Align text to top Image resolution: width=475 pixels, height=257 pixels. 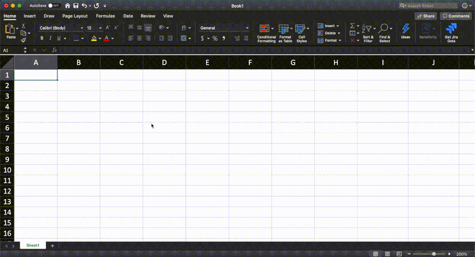tap(131, 28)
